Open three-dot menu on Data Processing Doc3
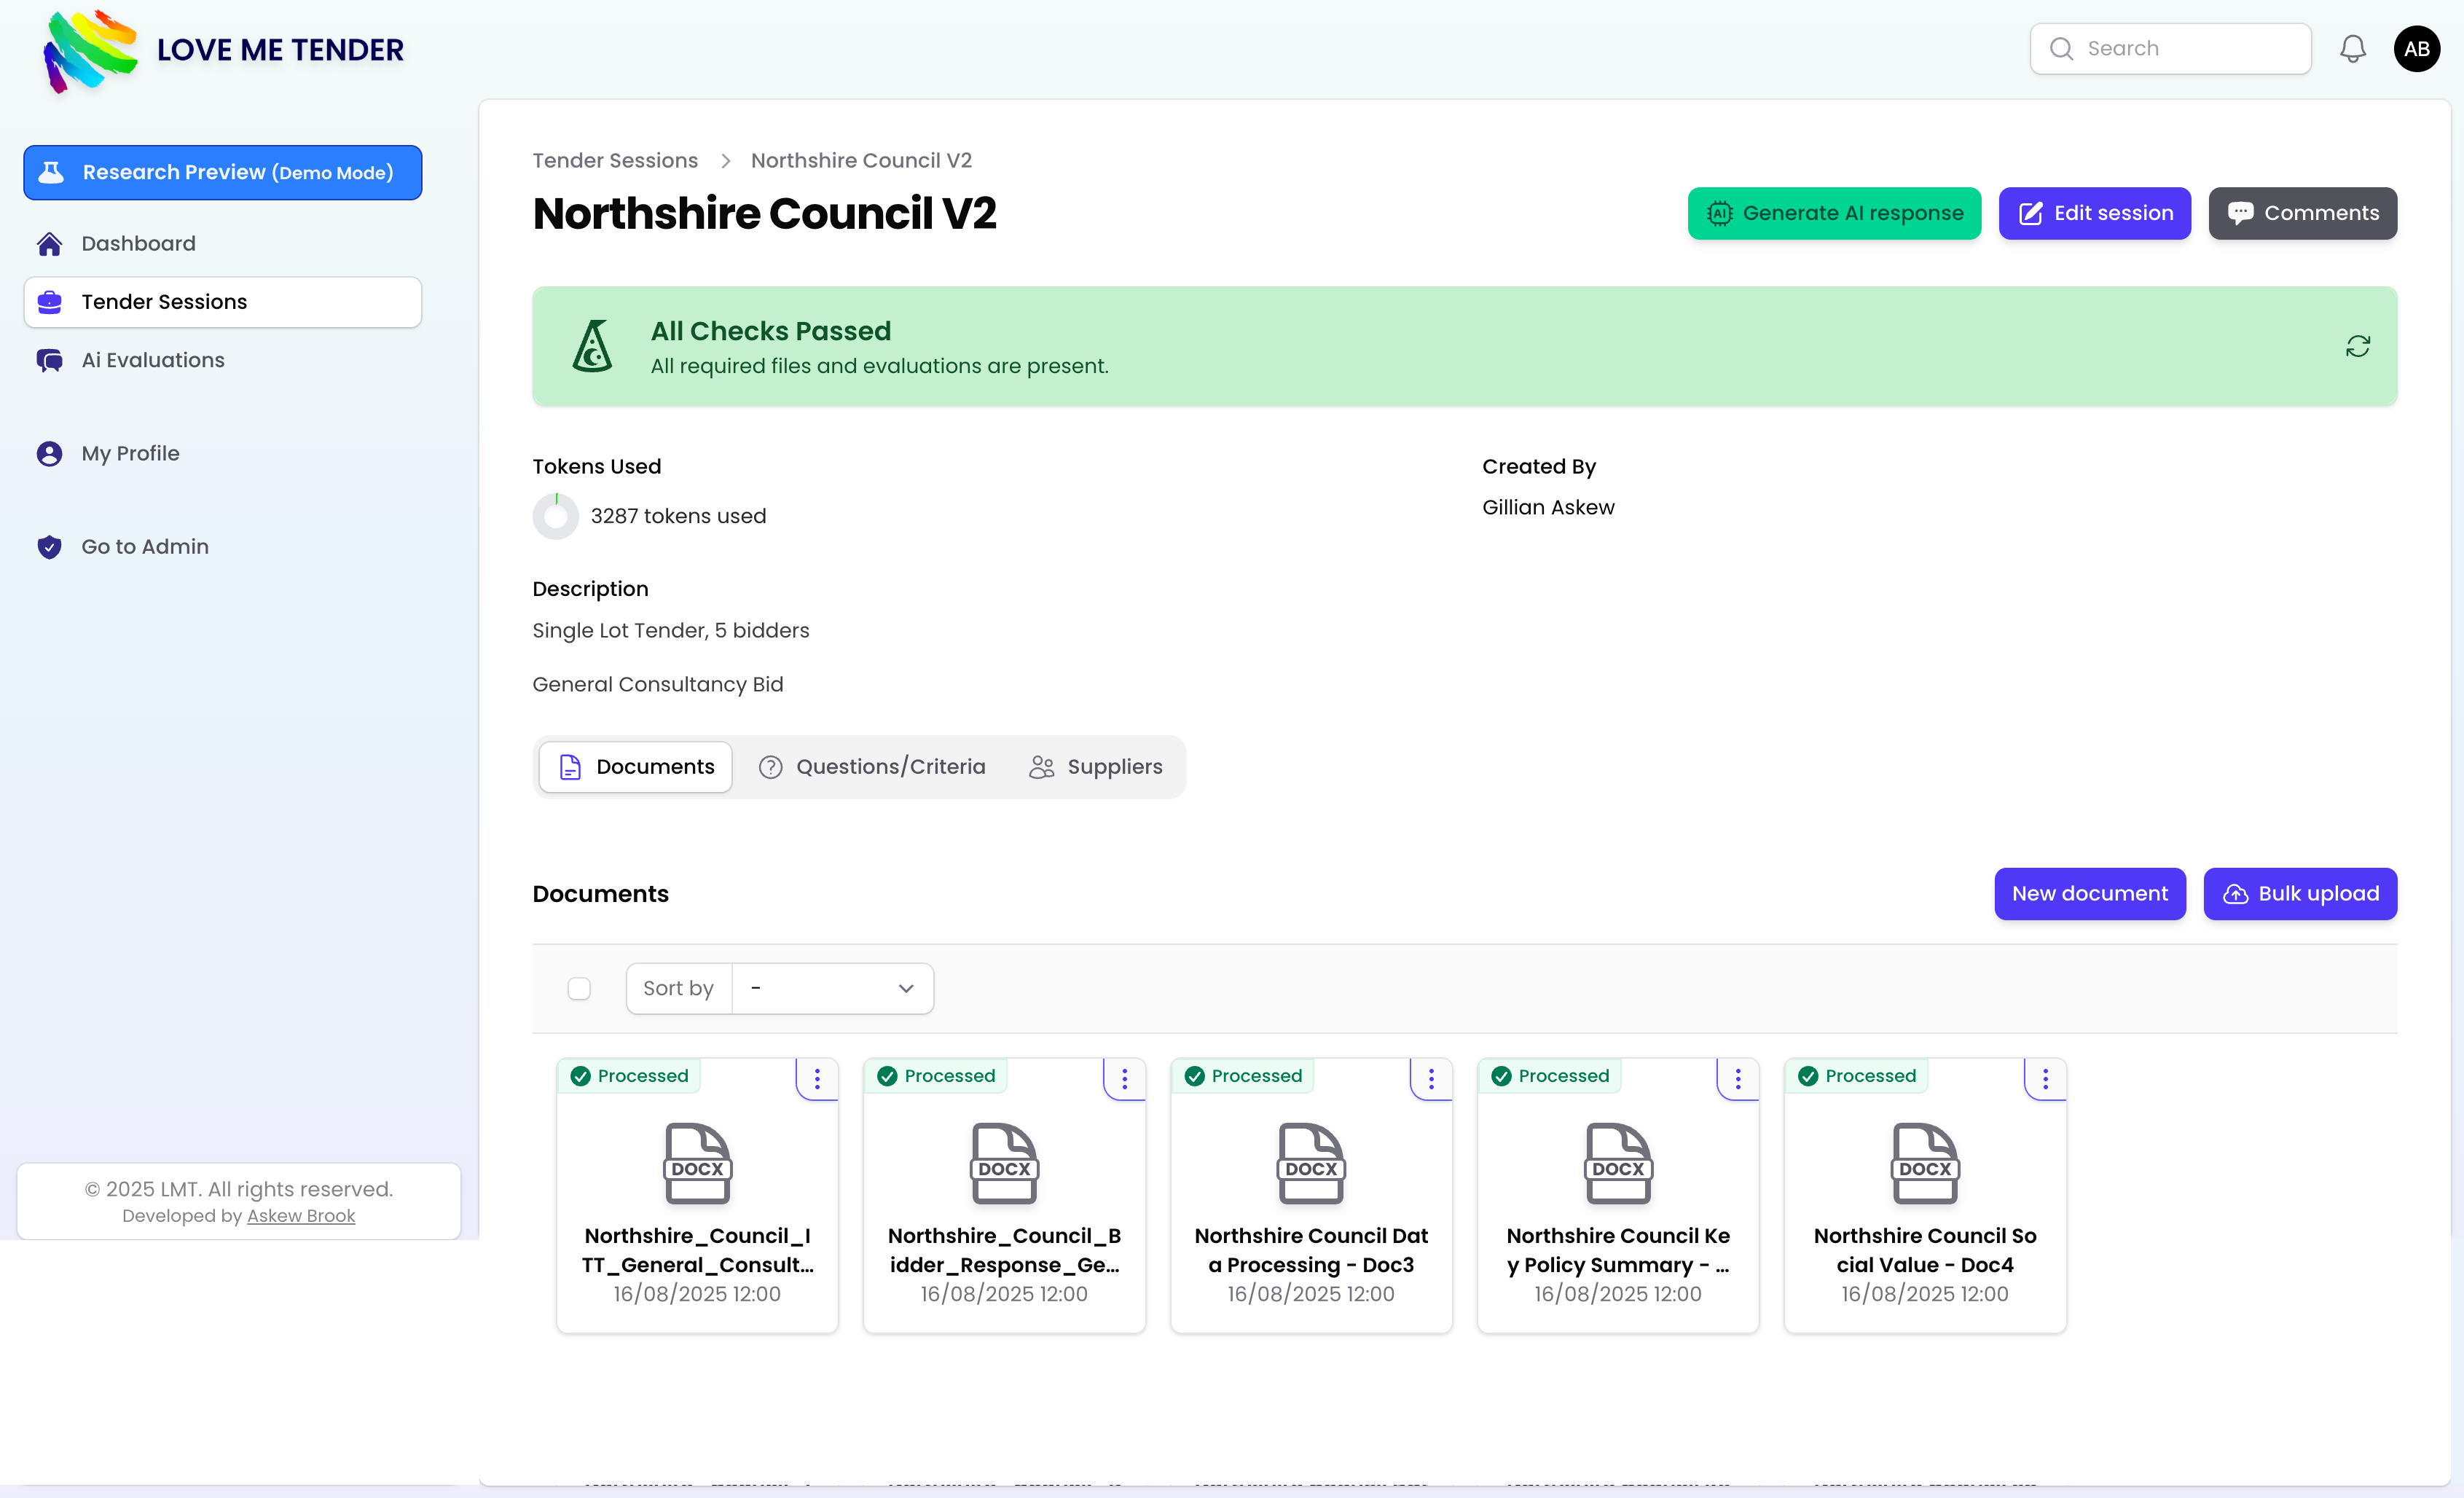Viewport: 2464px width, 1498px height. click(1431, 1078)
